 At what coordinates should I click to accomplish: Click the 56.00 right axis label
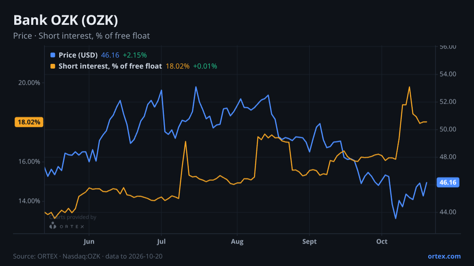coord(448,47)
